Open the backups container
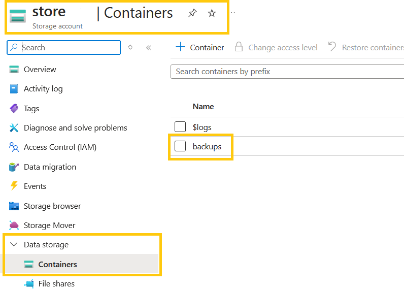This screenshot has height=290, width=404. click(207, 146)
